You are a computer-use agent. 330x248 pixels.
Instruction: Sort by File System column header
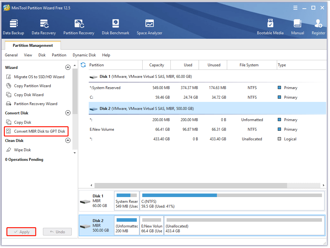pyautogui.click(x=252, y=65)
